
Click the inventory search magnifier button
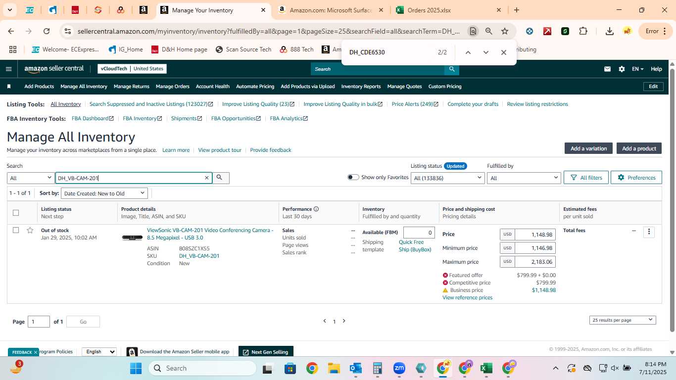221,178
